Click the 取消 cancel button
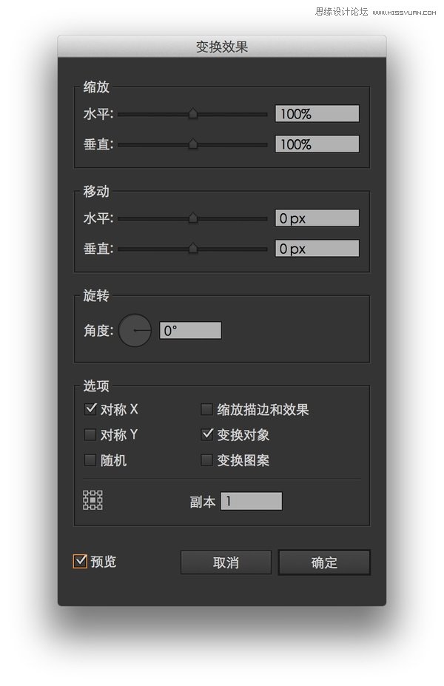This screenshot has width=444, height=686. click(225, 562)
